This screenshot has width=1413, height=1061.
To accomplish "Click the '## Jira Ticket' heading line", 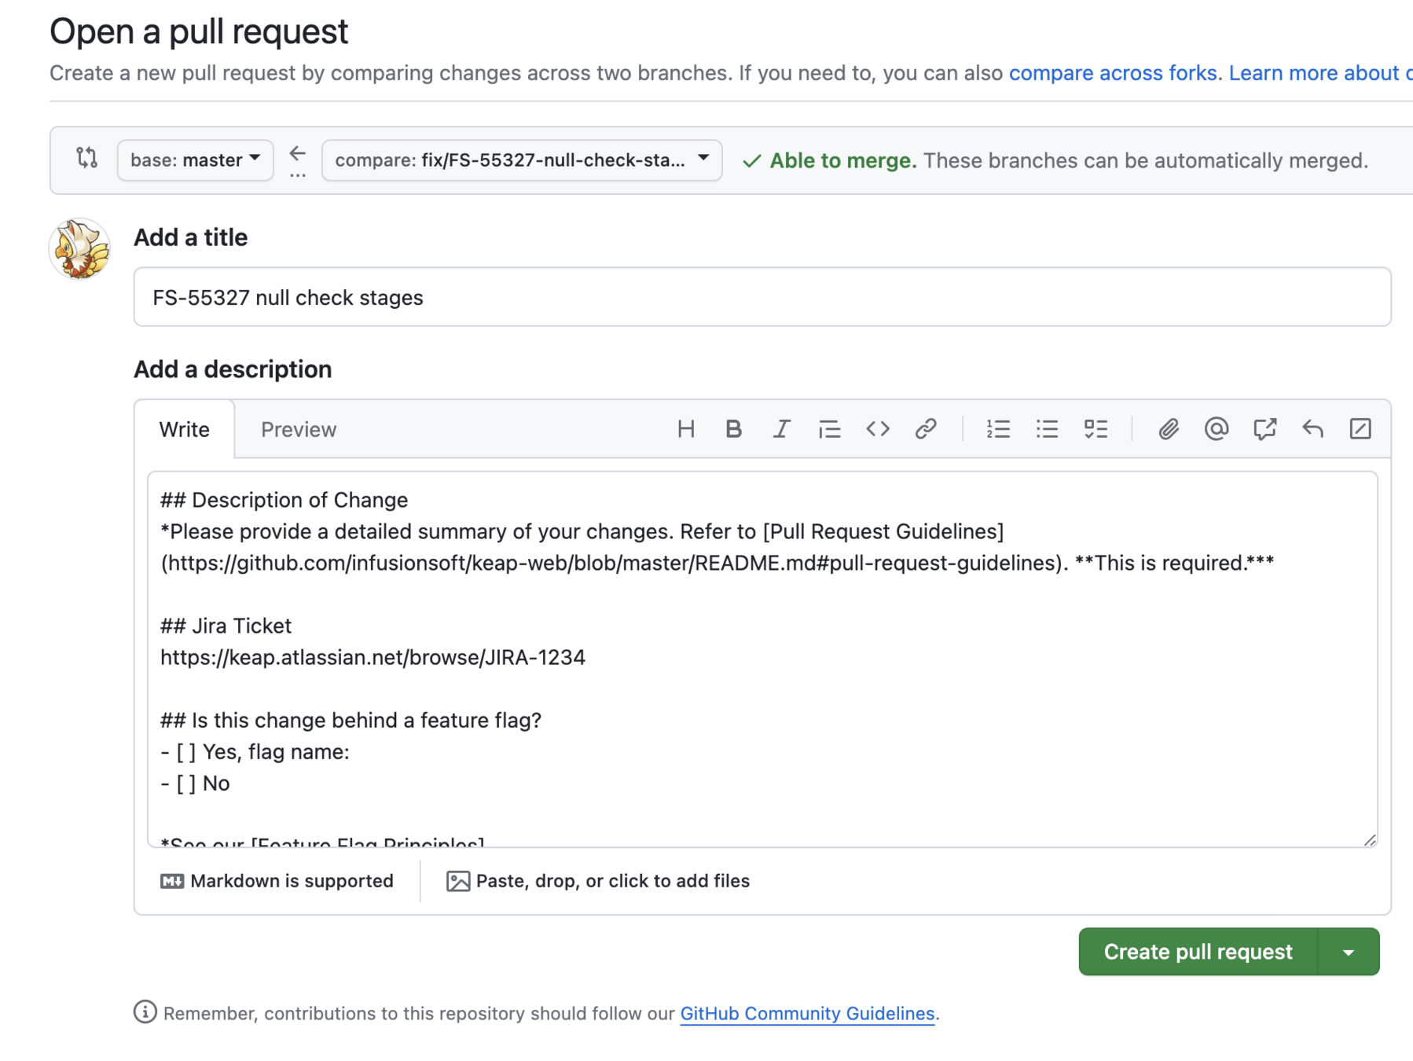I will [x=226, y=626].
